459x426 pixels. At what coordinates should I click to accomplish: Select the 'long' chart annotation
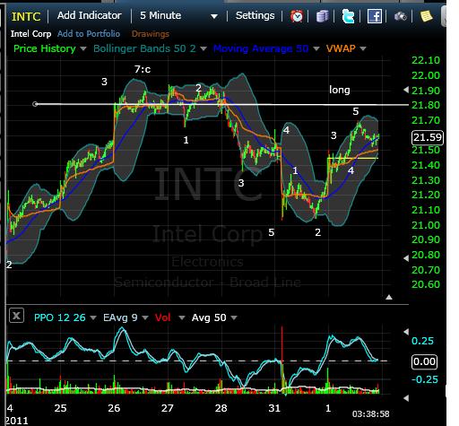pos(340,90)
